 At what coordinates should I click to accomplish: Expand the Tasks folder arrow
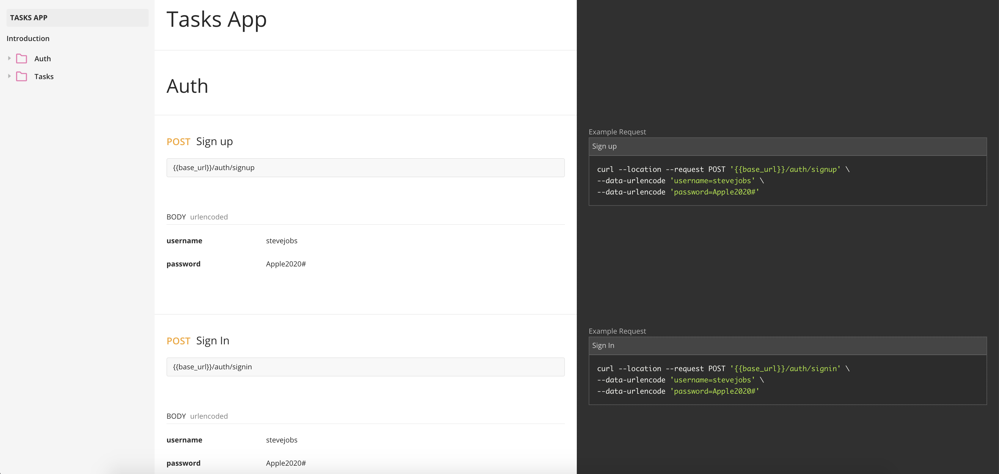click(9, 76)
